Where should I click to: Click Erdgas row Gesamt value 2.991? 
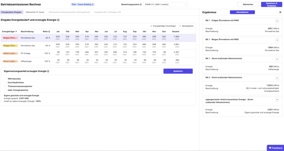pyautogui.click(x=176, y=44)
